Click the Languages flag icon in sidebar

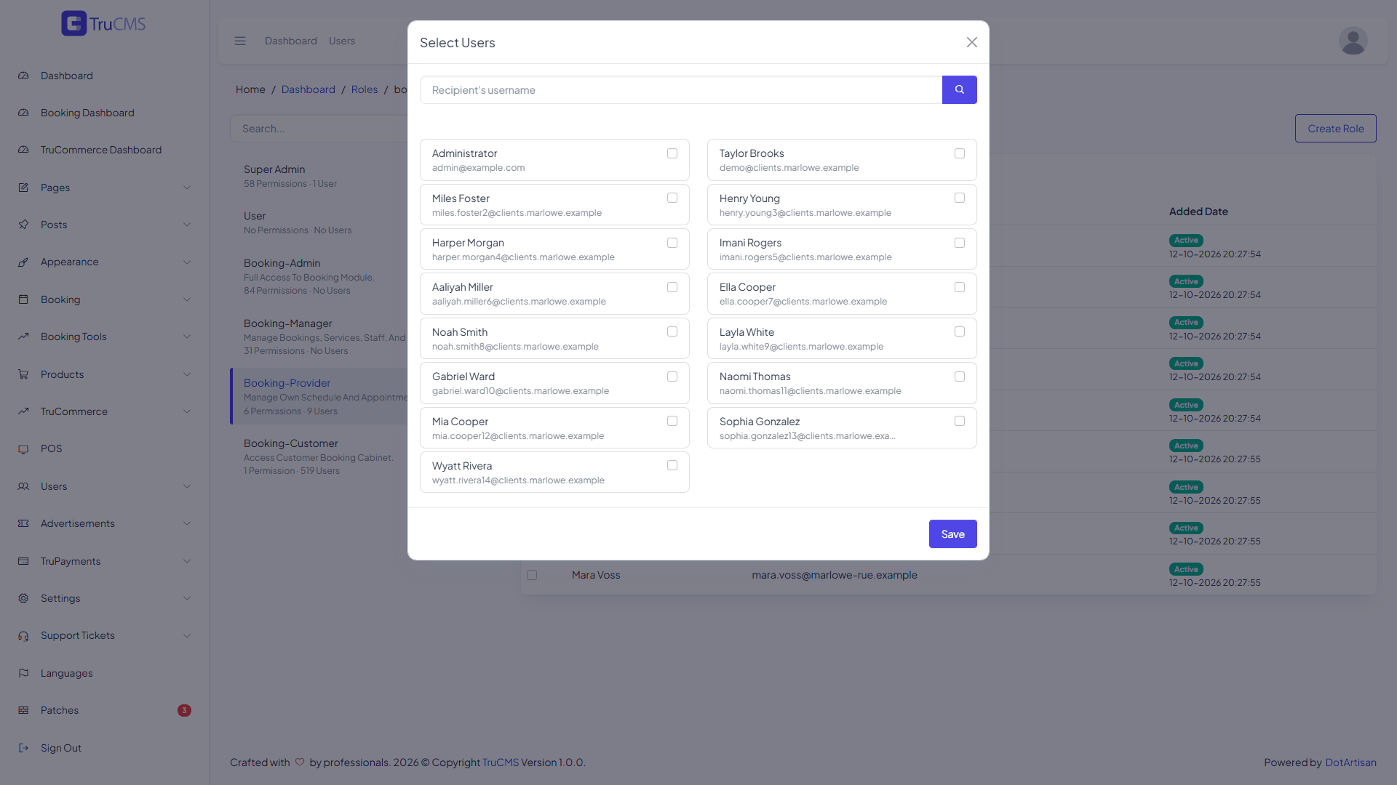click(23, 673)
